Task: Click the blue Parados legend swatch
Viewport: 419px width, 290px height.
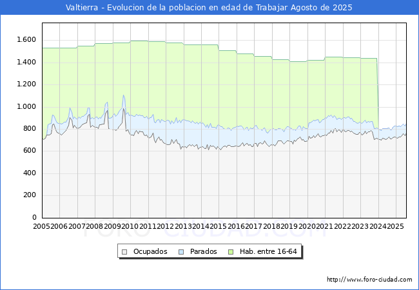Action: click(x=182, y=251)
